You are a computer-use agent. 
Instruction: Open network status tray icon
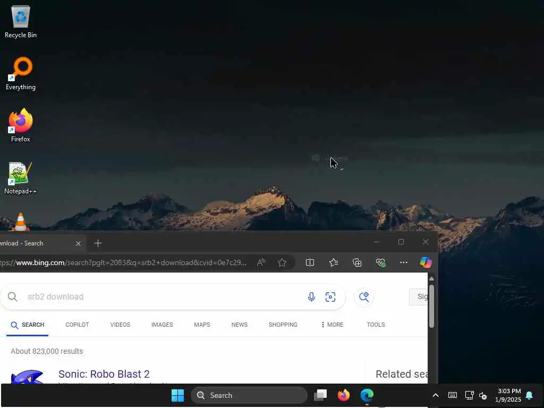point(469,395)
